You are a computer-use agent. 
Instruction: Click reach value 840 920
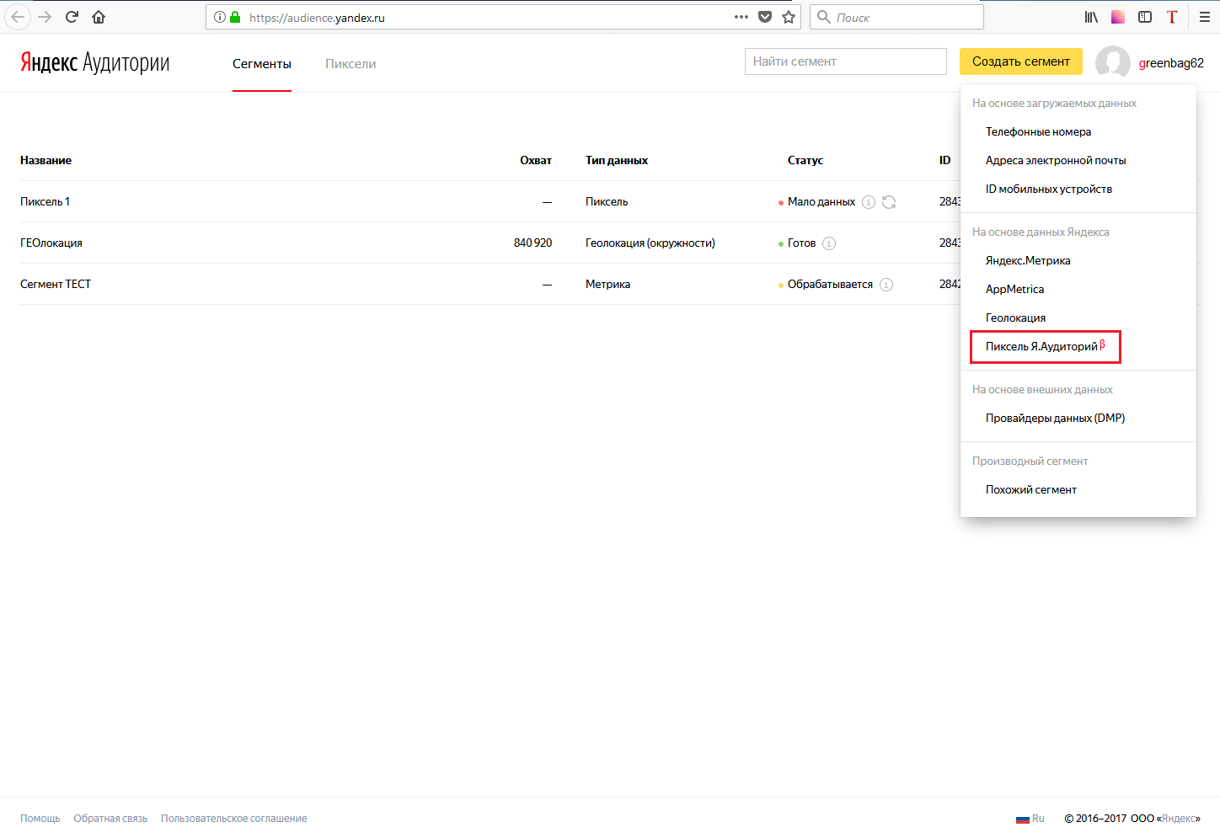(x=532, y=243)
